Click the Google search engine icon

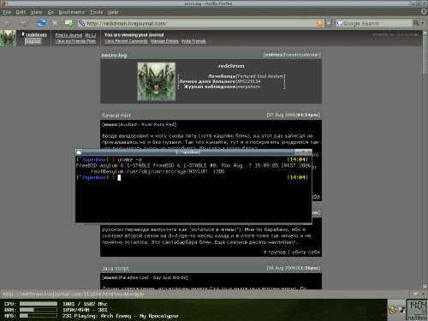339,23
